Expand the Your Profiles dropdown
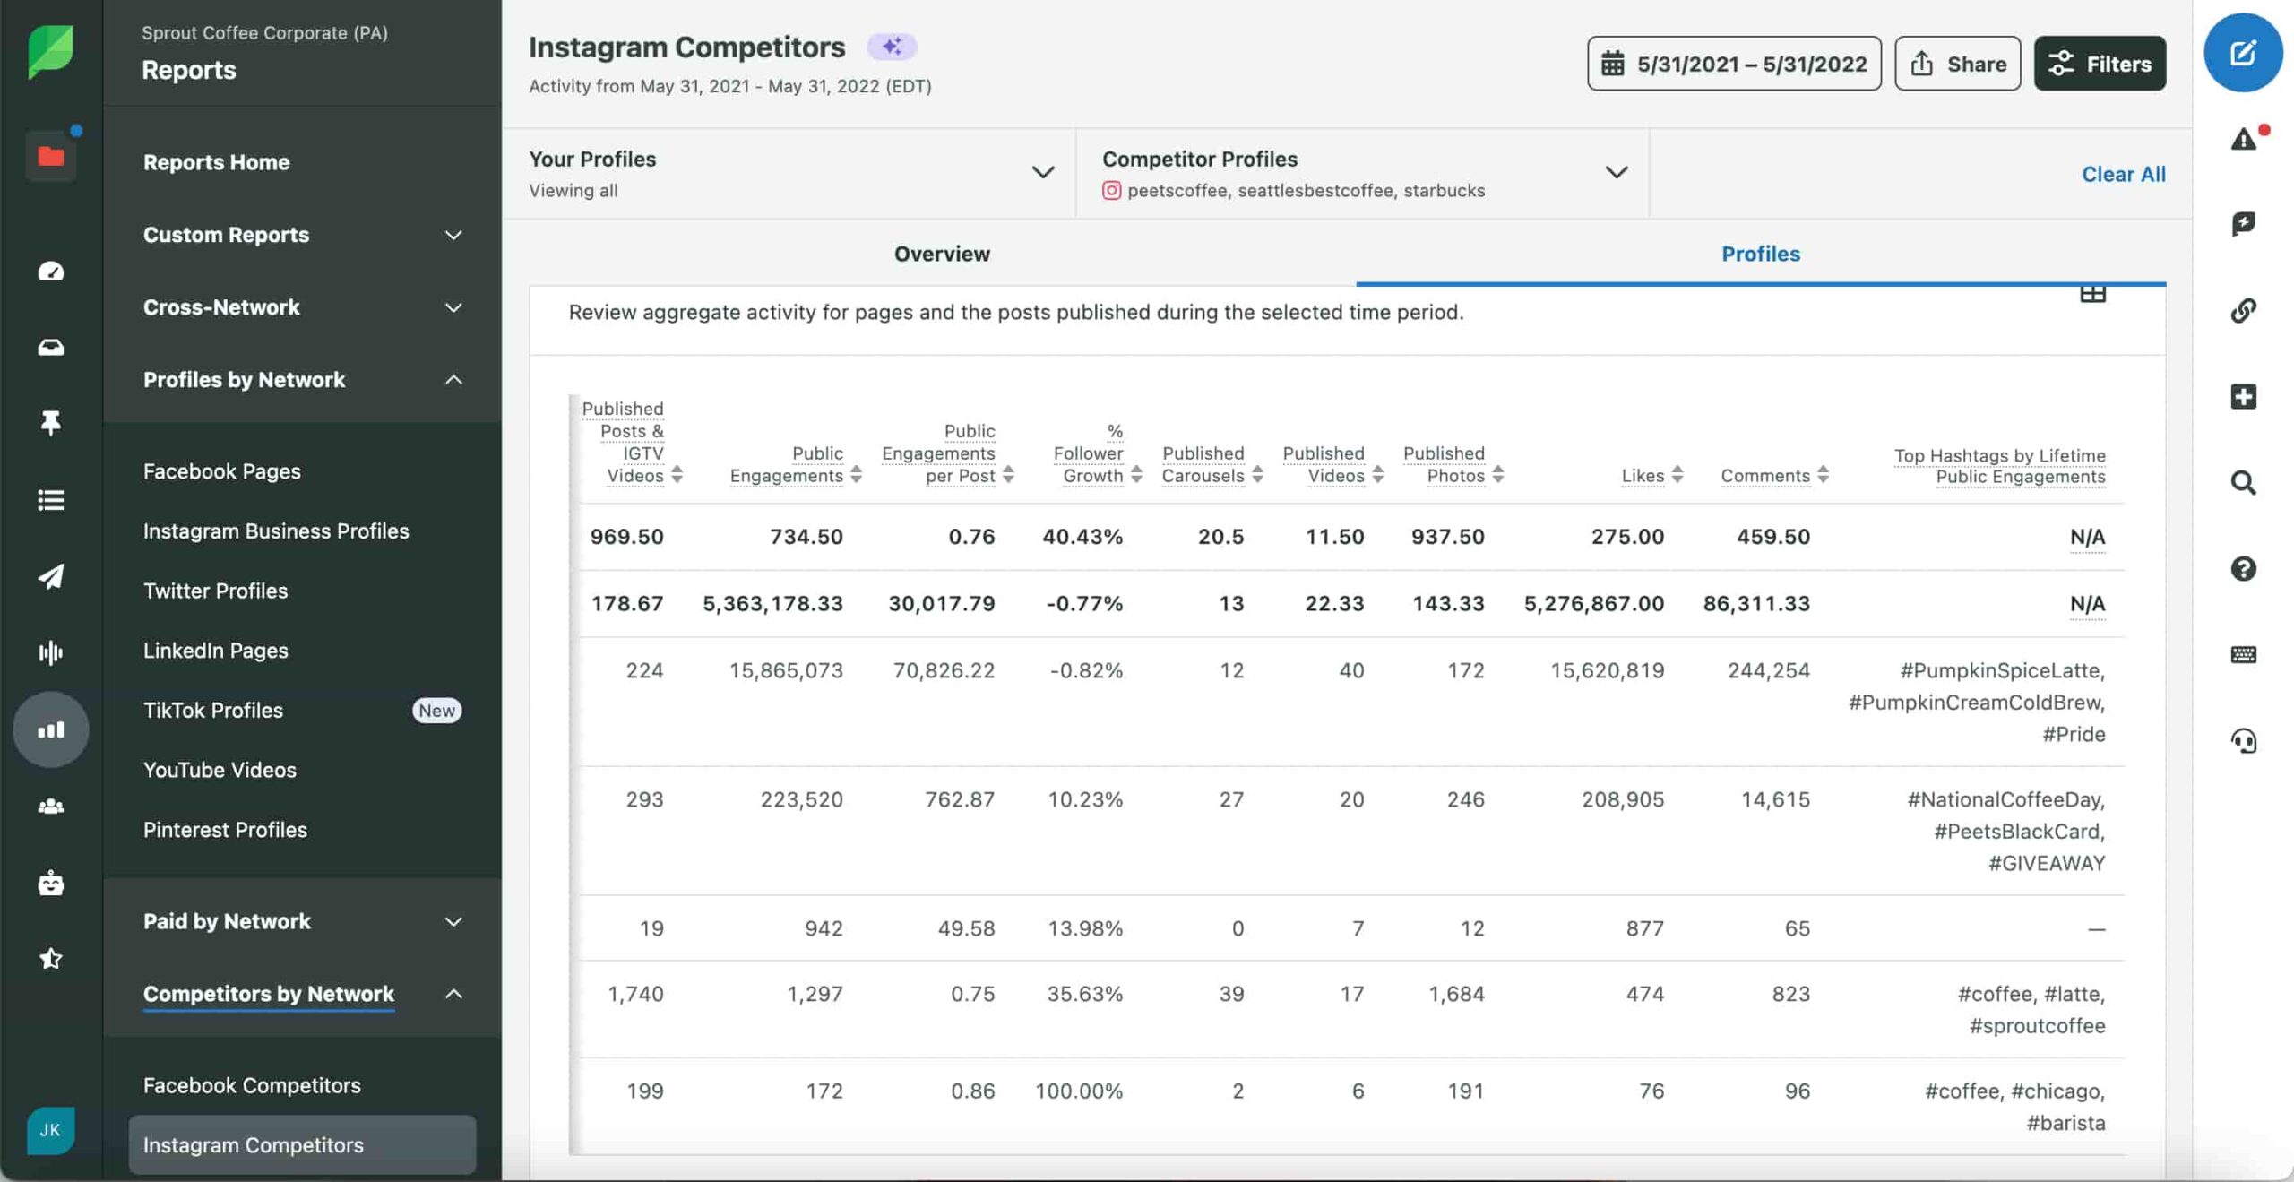 pyautogui.click(x=1042, y=172)
